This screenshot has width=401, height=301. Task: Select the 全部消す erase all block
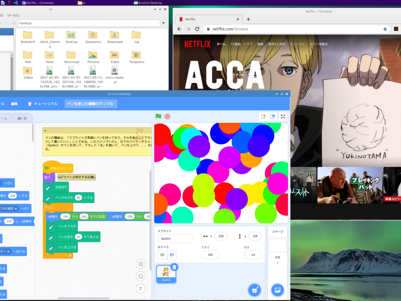pyautogui.click(x=56, y=187)
